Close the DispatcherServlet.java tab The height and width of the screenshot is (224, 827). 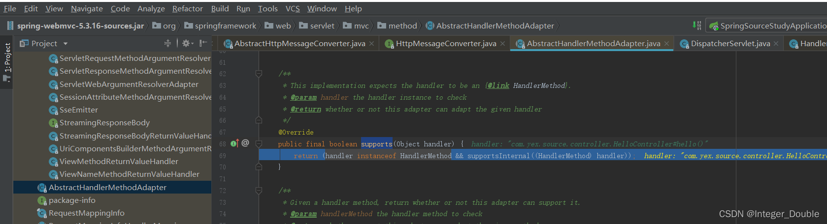[x=776, y=44]
